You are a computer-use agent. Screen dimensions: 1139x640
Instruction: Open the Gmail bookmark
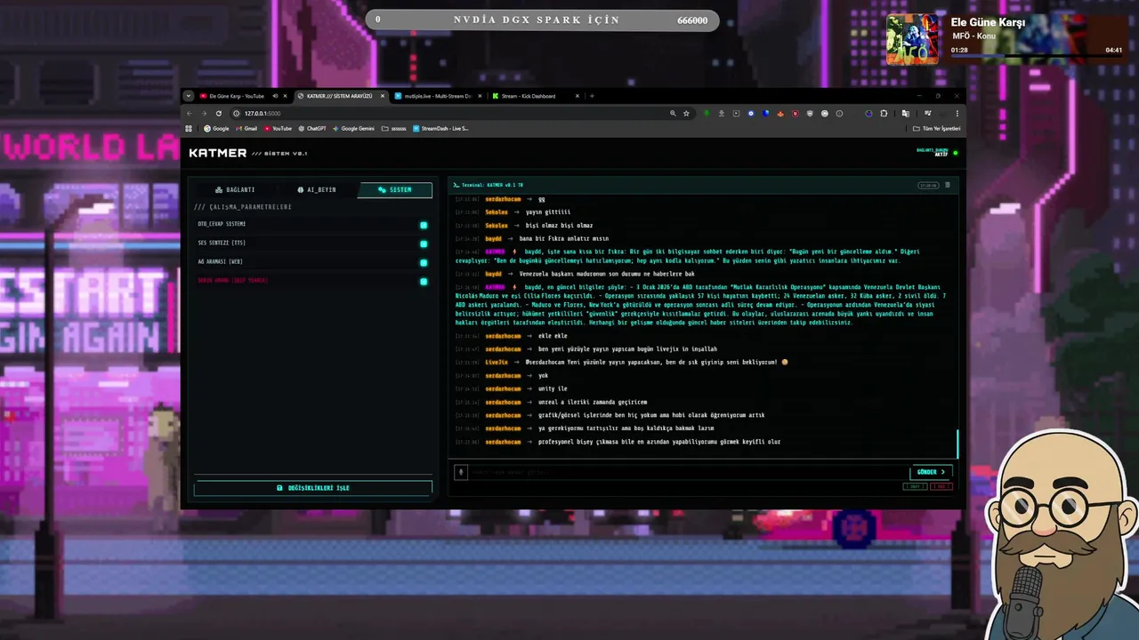tap(246, 129)
